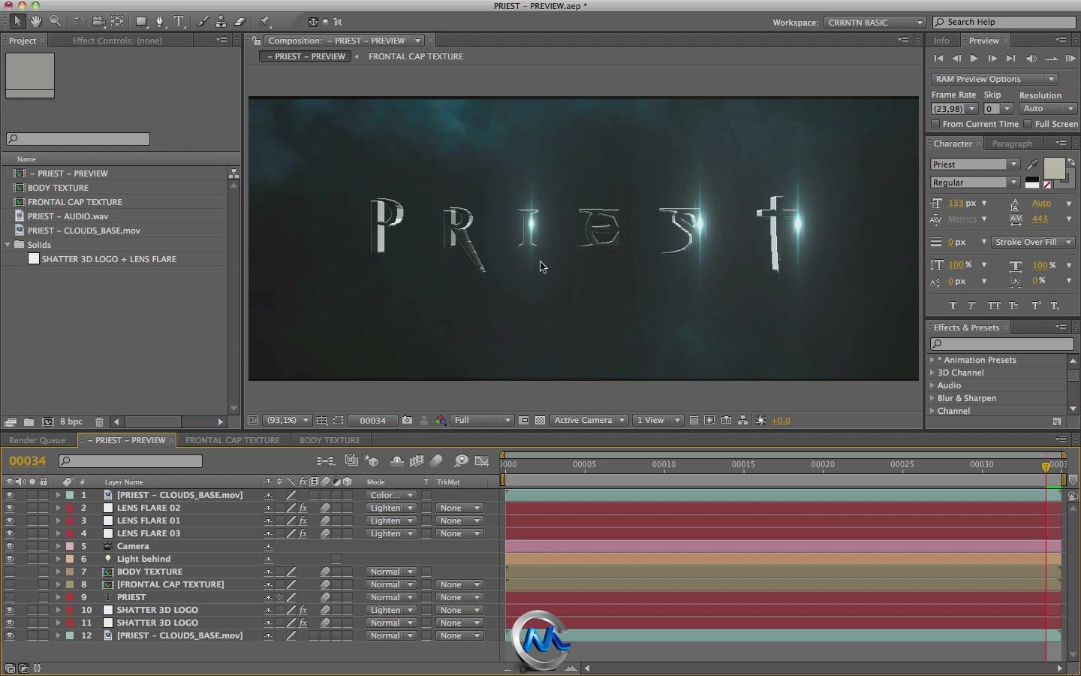Expand the Solids folder
This screenshot has width=1081, height=676.
pyautogui.click(x=8, y=245)
